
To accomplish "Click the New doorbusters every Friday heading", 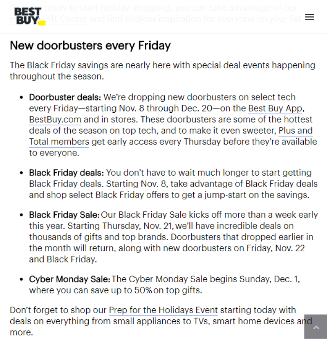I will tap(90, 45).
